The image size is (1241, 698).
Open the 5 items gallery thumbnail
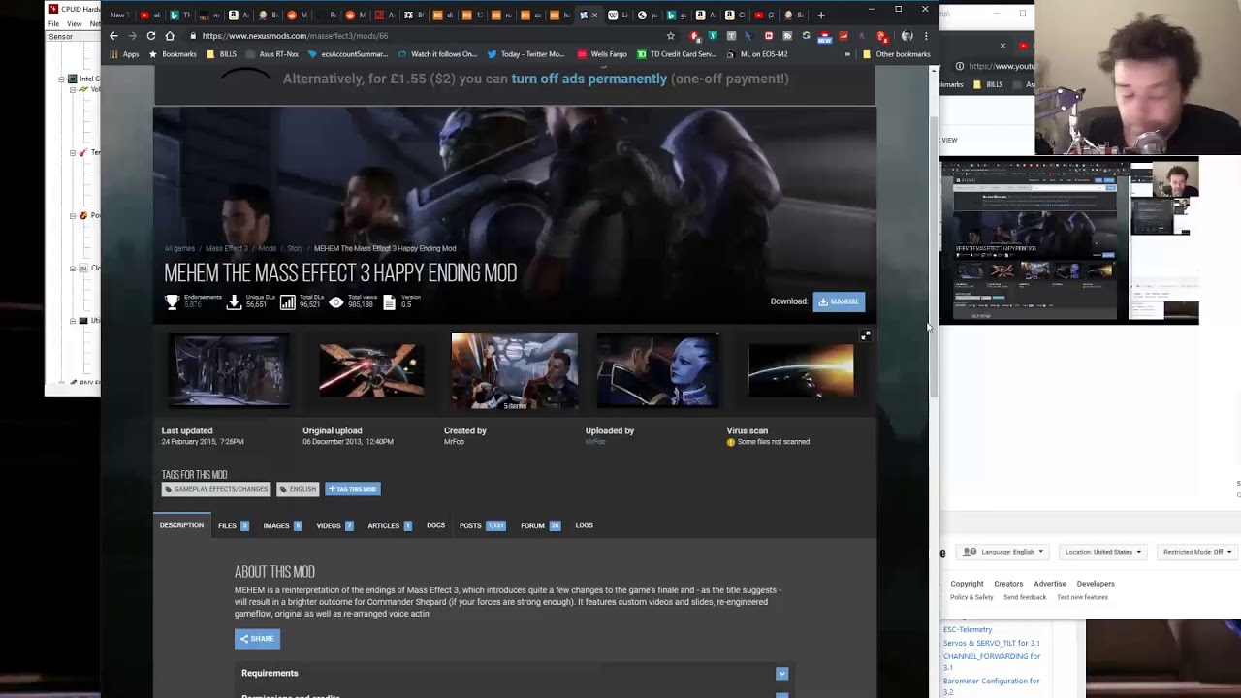(x=514, y=371)
